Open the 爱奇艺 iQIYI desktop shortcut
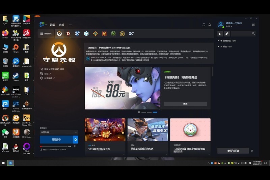This screenshot has width=270, height=180. 5,77
